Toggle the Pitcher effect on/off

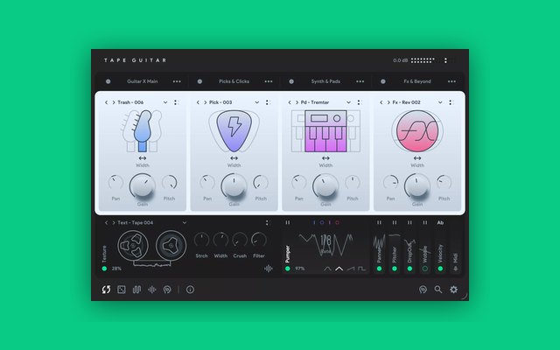pyautogui.click(x=395, y=269)
